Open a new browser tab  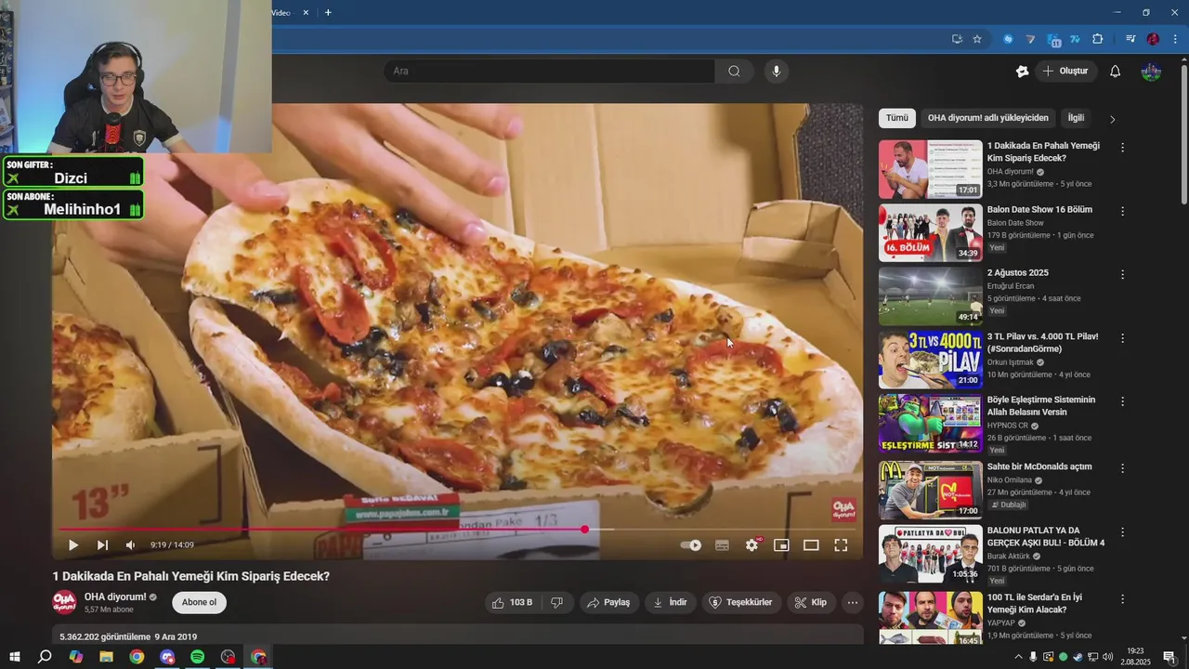click(328, 12)
